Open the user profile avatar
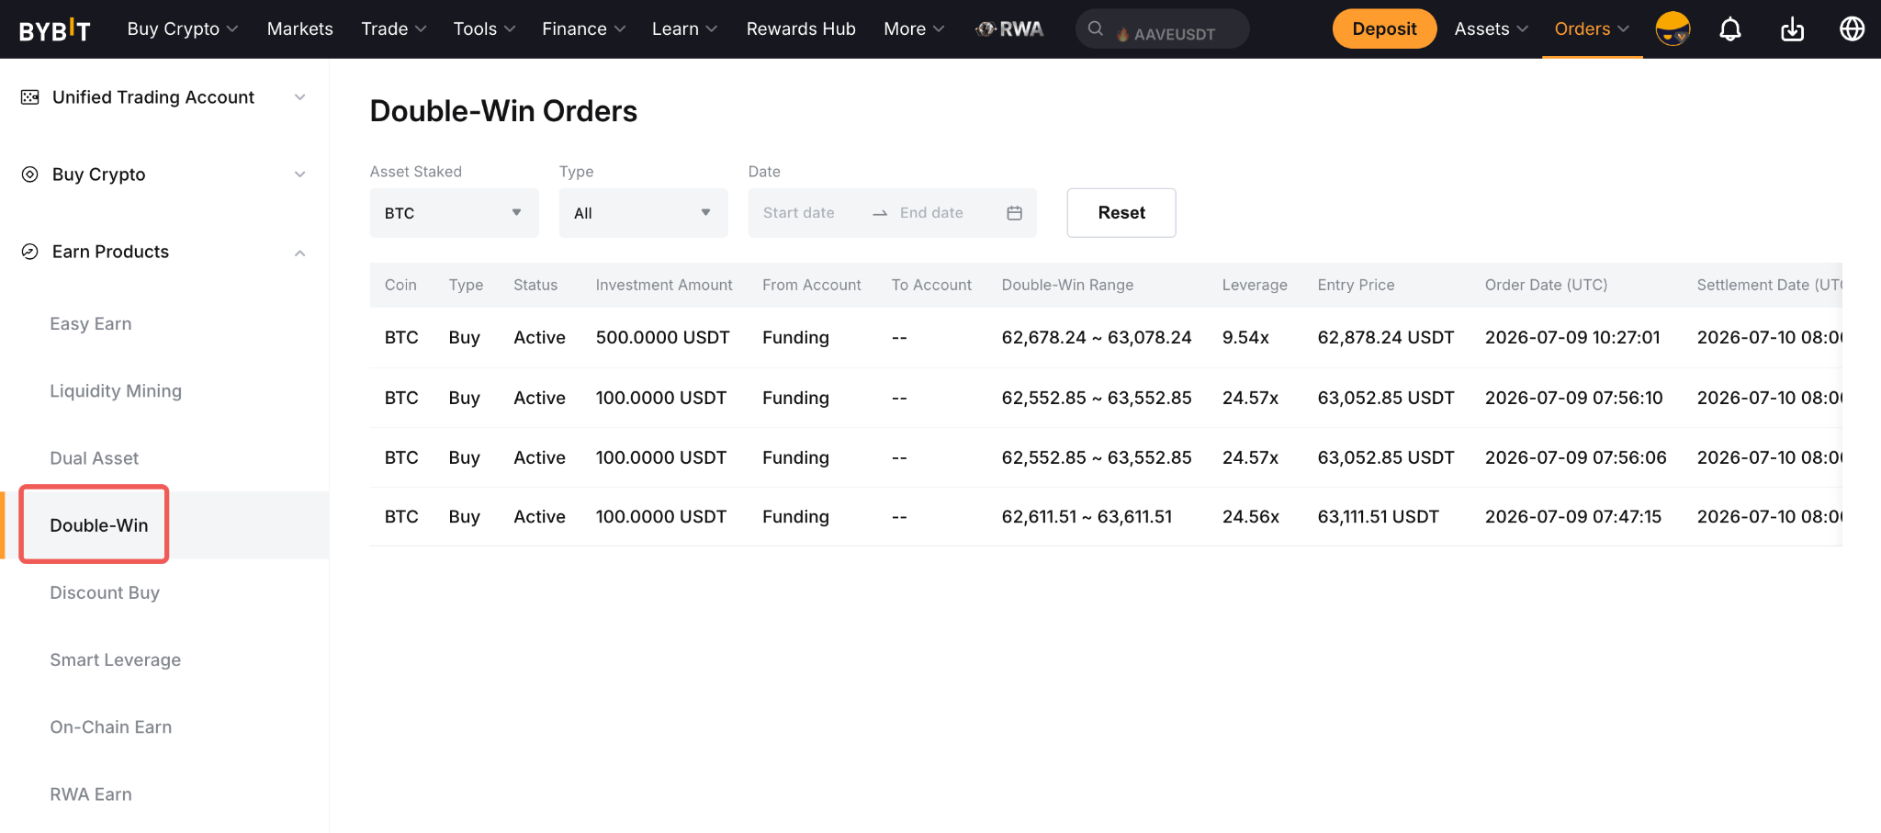 [1673, 29]
